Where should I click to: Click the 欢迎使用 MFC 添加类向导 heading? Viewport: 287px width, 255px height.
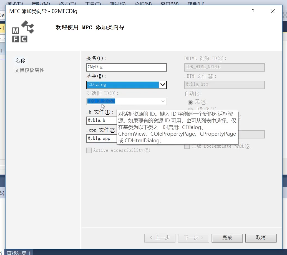point(90,27)
